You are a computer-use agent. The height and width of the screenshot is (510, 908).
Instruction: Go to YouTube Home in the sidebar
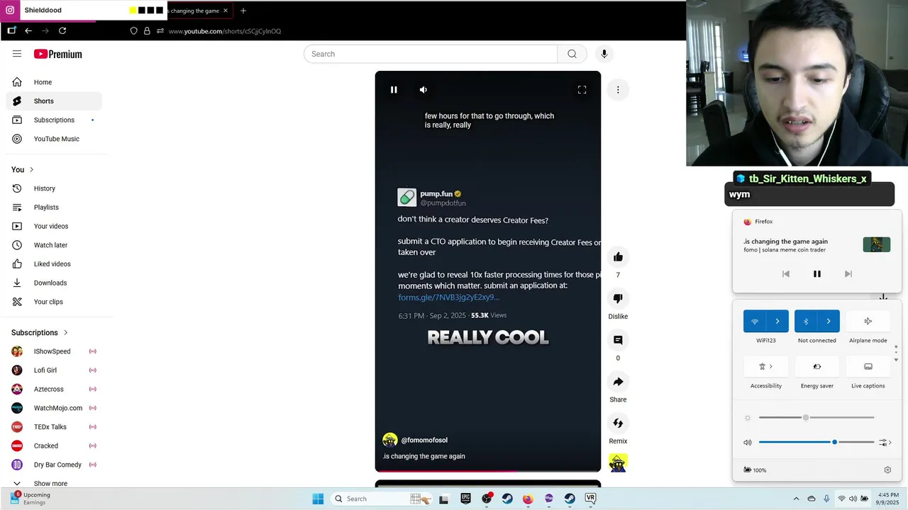point(54,82)
